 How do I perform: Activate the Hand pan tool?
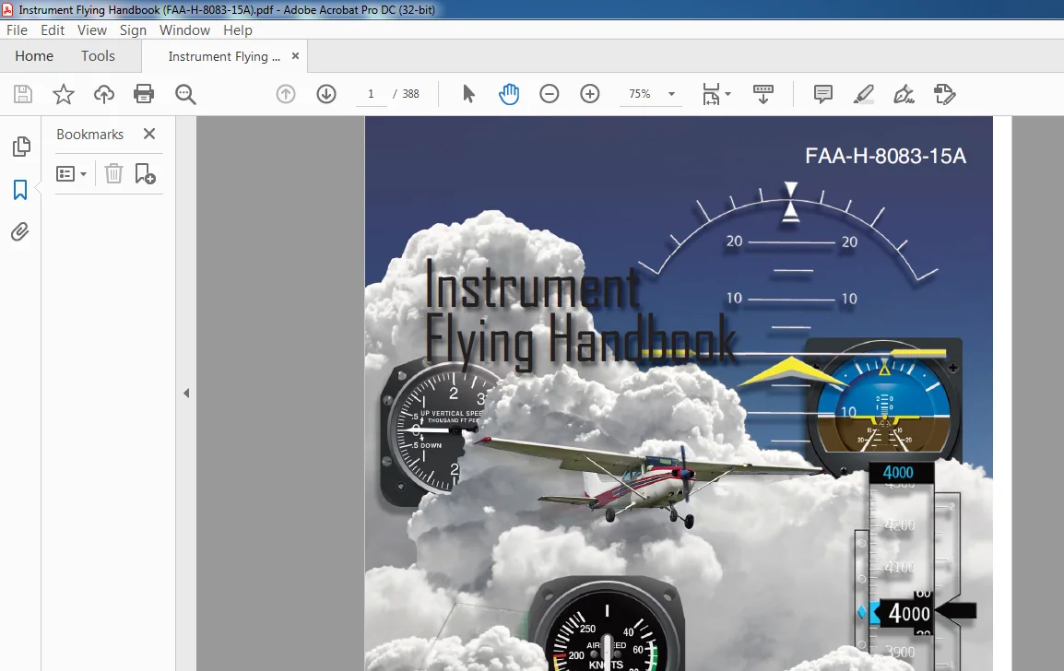pos(509,94)
